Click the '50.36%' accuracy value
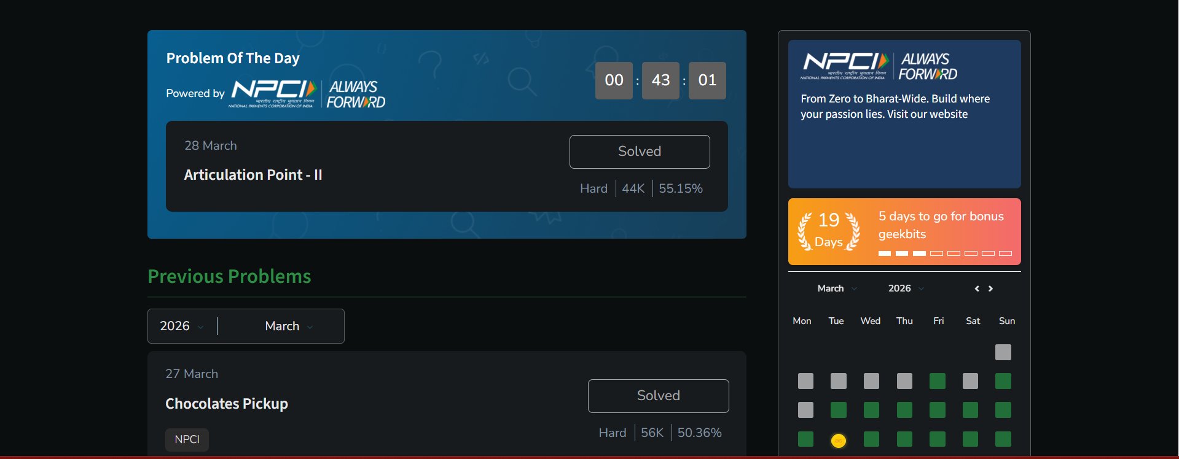Image resolution: width=1179 pixels, height=459 pixels. click(x=700, y=433)
